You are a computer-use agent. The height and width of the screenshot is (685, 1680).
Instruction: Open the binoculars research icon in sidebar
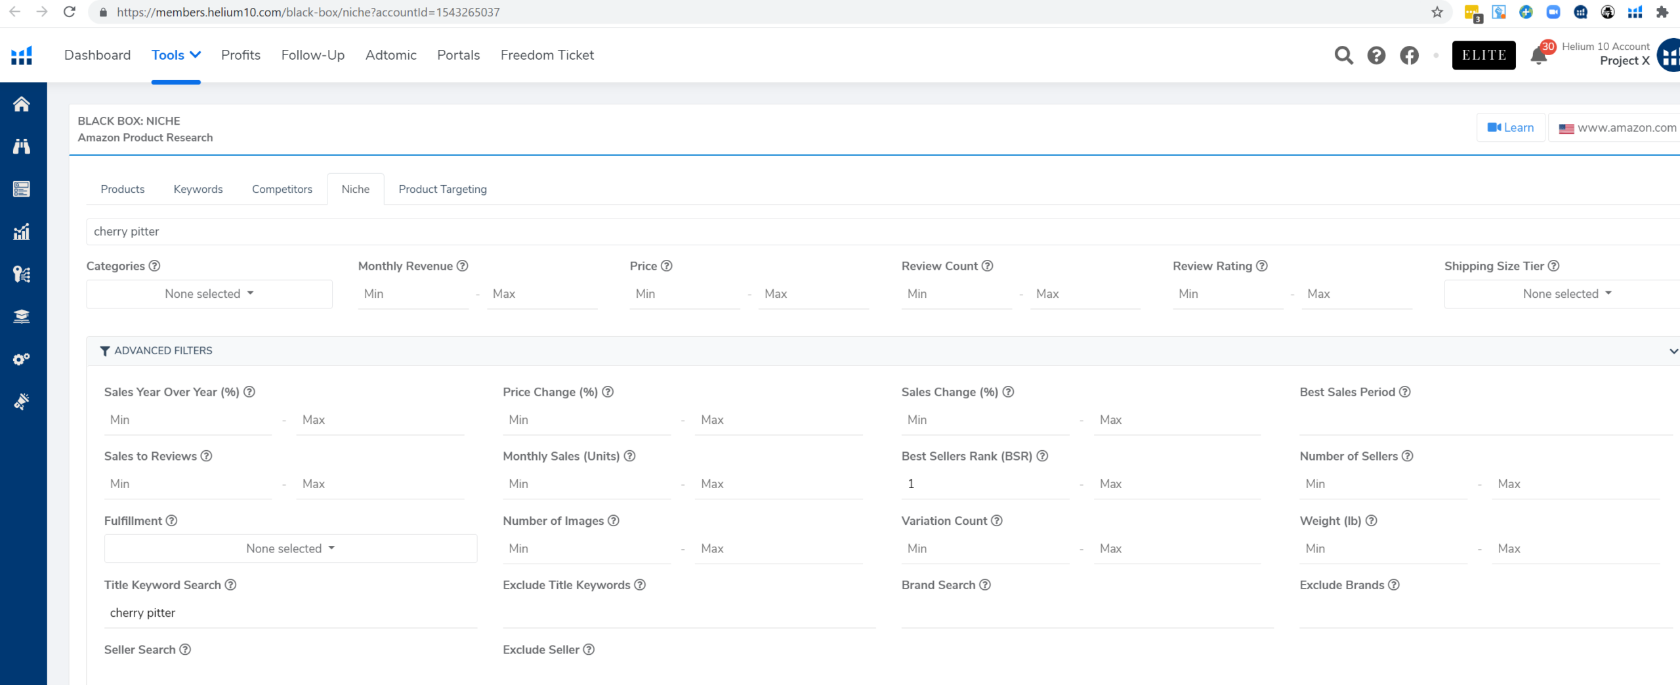click(x=22, y=146)
